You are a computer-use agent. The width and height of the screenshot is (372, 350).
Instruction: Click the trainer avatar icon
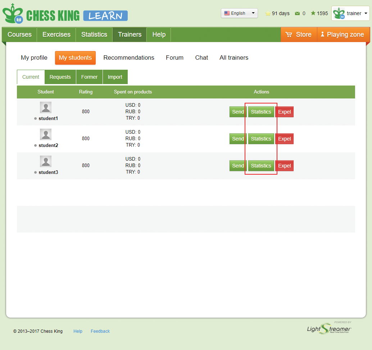click(x=339, y=14)
